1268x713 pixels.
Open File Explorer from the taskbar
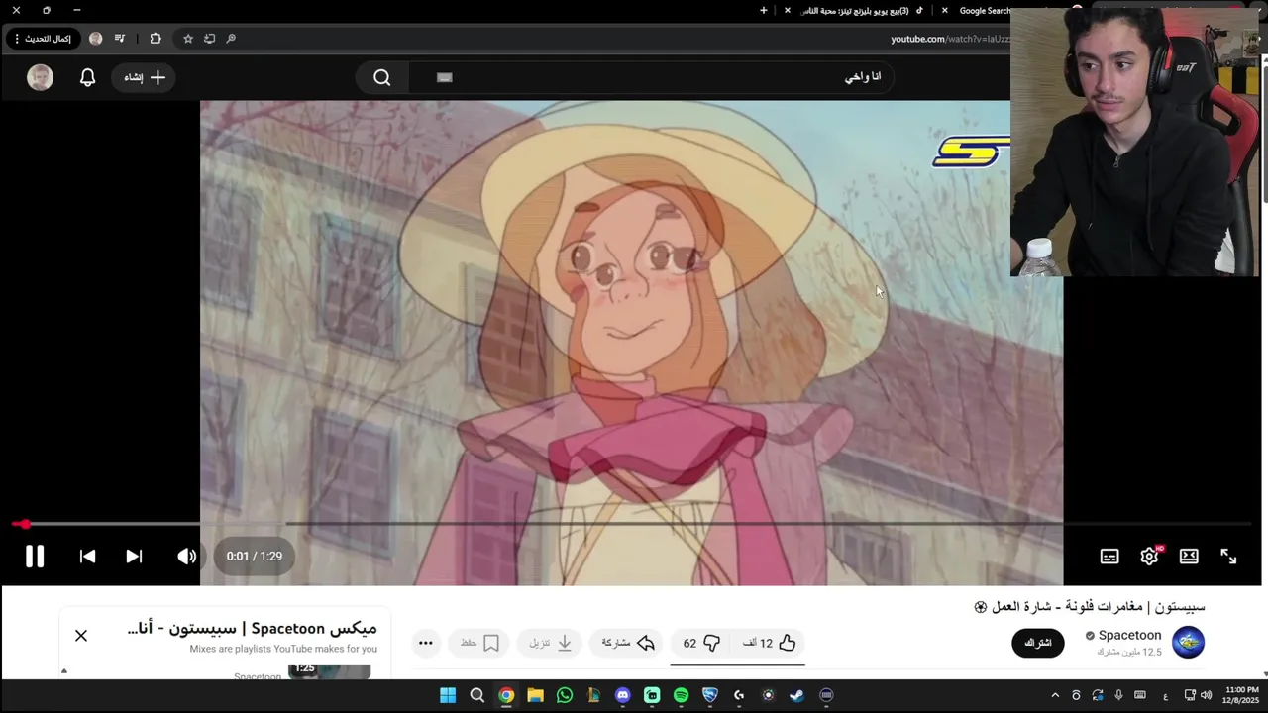point(535,695)
